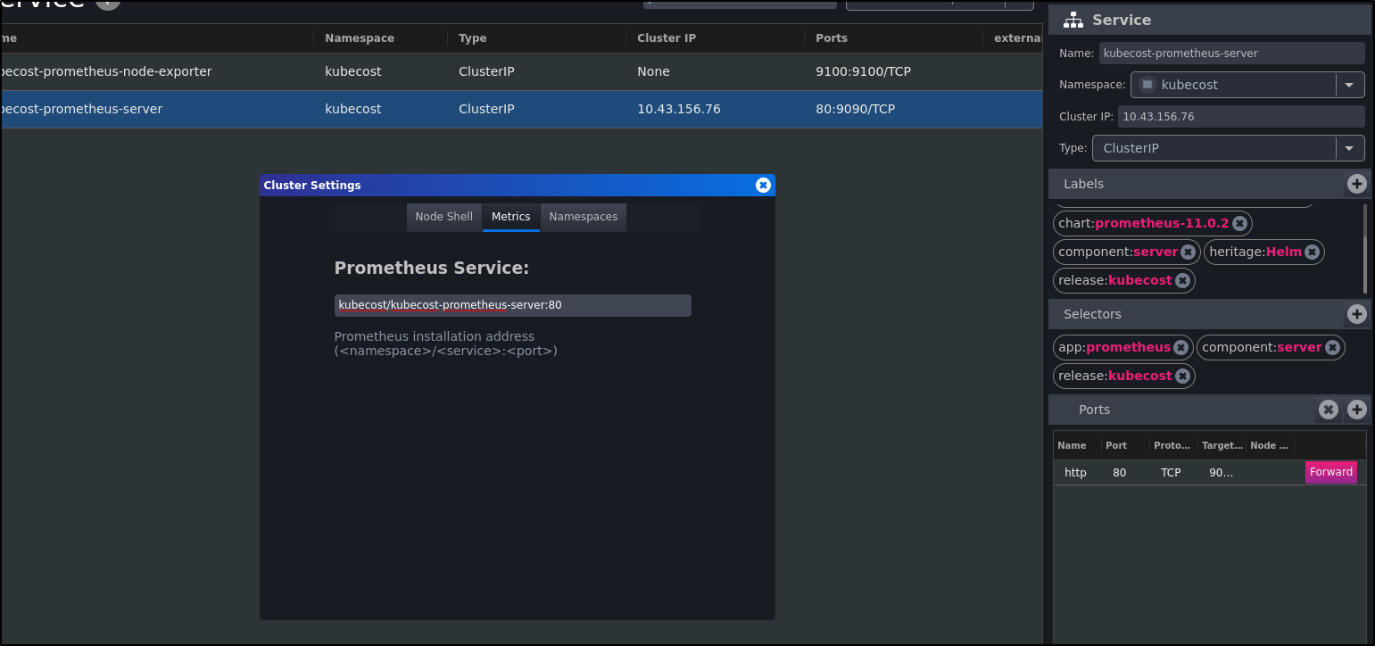Sort by Namespace column header
This screenshot has height=646, width=1375.
click(x=360, y=38)
